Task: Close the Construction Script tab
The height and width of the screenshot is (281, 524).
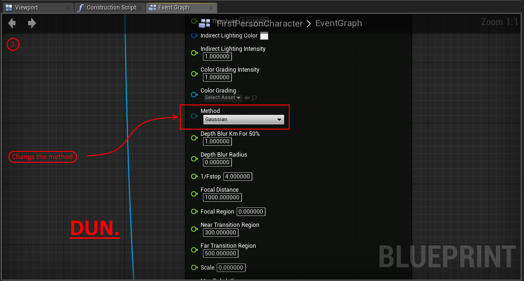Action: coord(140,8)
